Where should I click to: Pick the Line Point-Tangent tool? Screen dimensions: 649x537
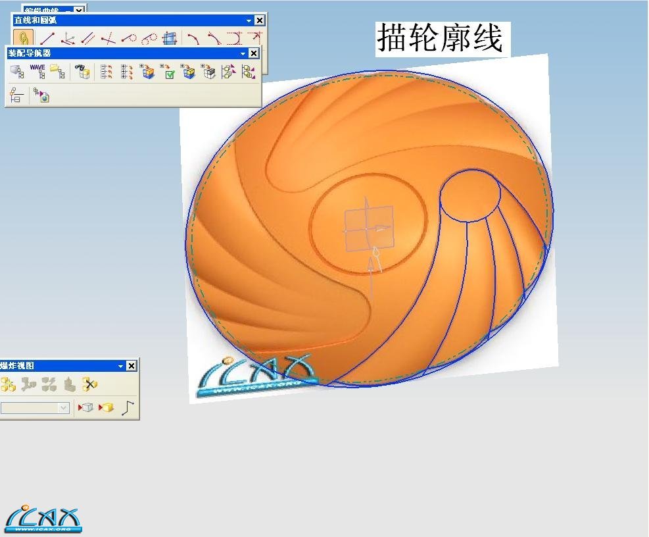pos(128,38)
